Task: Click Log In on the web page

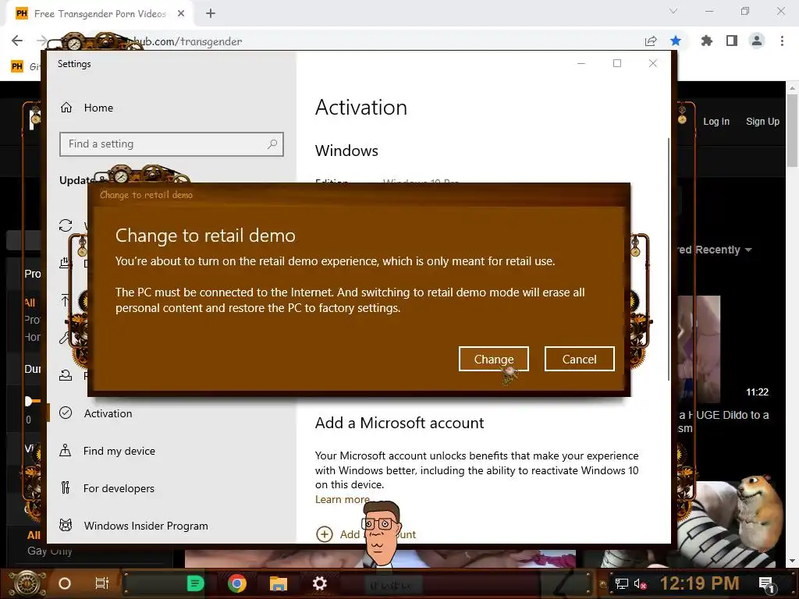Action: [x=716, y=121]
